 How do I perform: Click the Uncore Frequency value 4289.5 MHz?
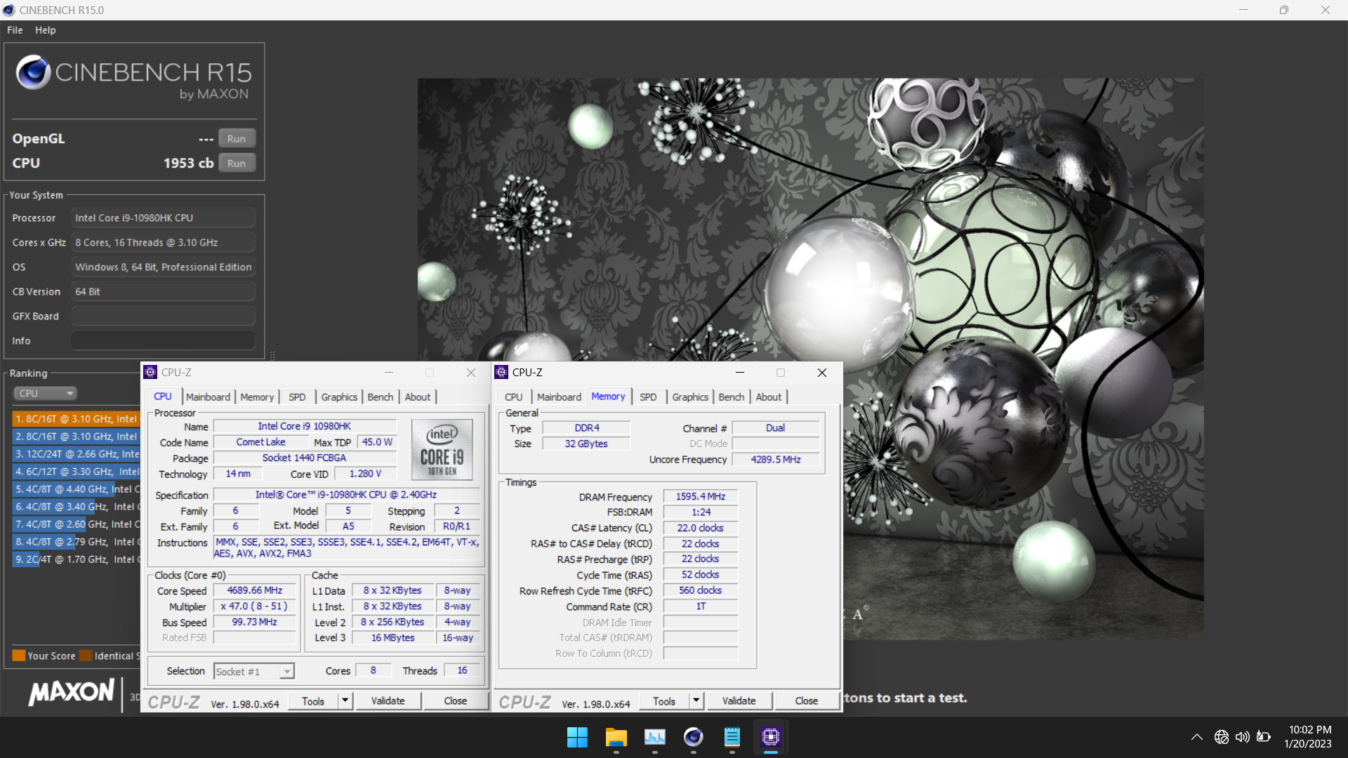775,459
